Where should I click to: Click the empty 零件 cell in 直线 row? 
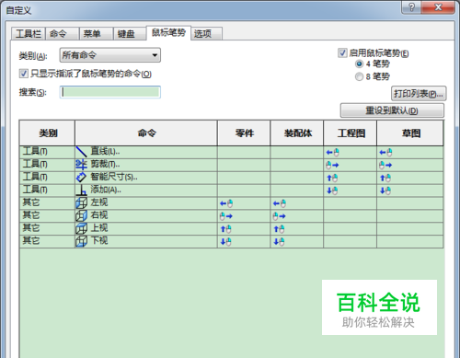pos(244,152)
